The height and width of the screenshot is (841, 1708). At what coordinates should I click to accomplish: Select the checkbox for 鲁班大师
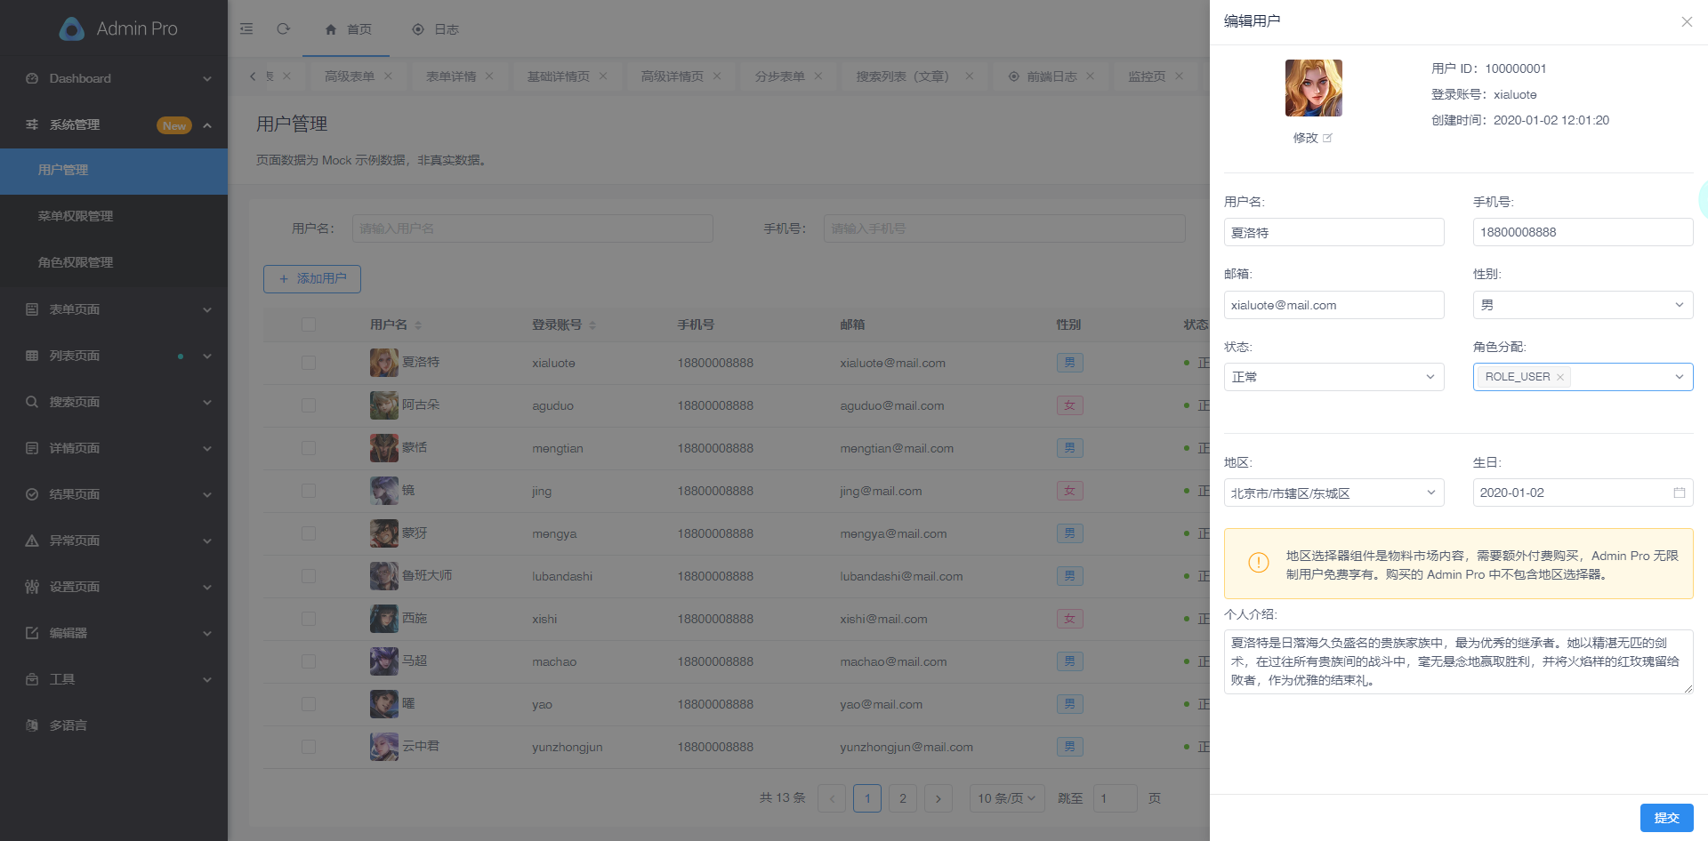click(x=309, y=575)
